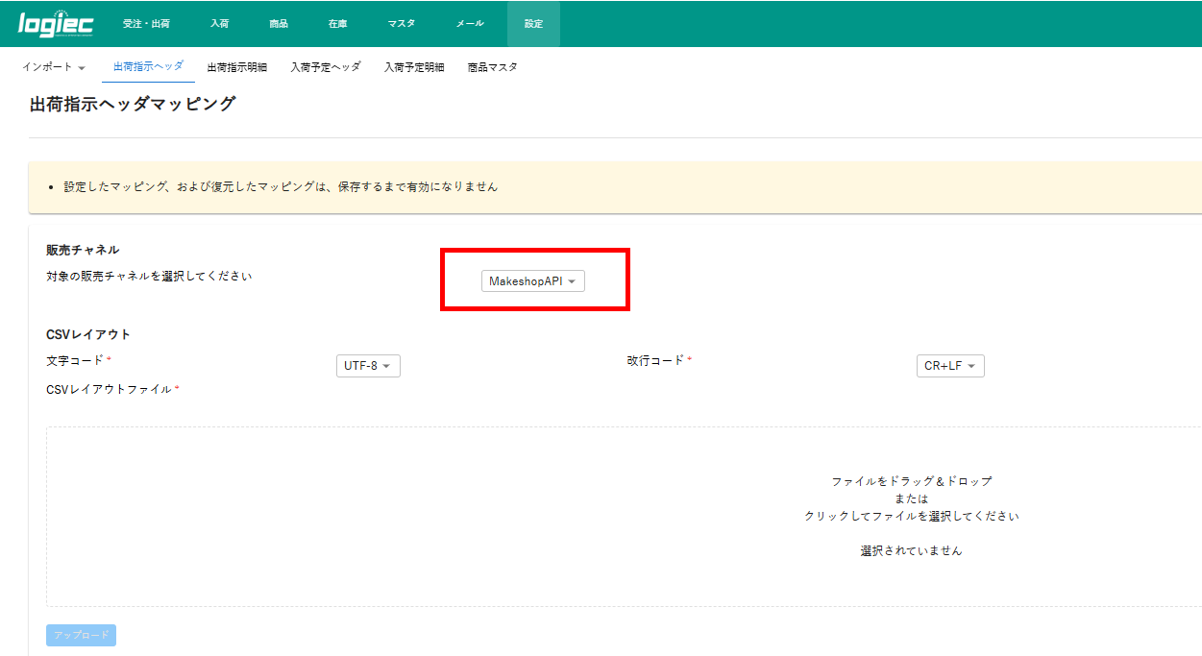Screen dimensions: 1202x656
Task: Switch to the 出荷指示明細 tab
Action: [x=237, y=67]
